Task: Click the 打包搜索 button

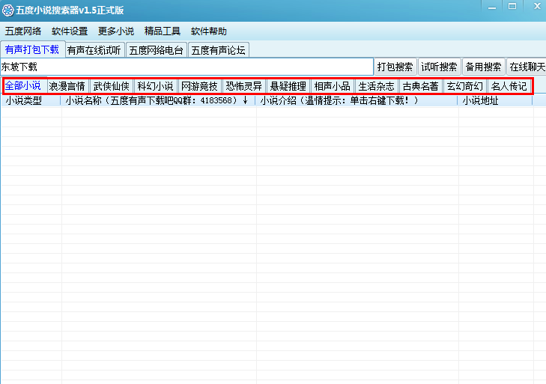Action: 395,67
